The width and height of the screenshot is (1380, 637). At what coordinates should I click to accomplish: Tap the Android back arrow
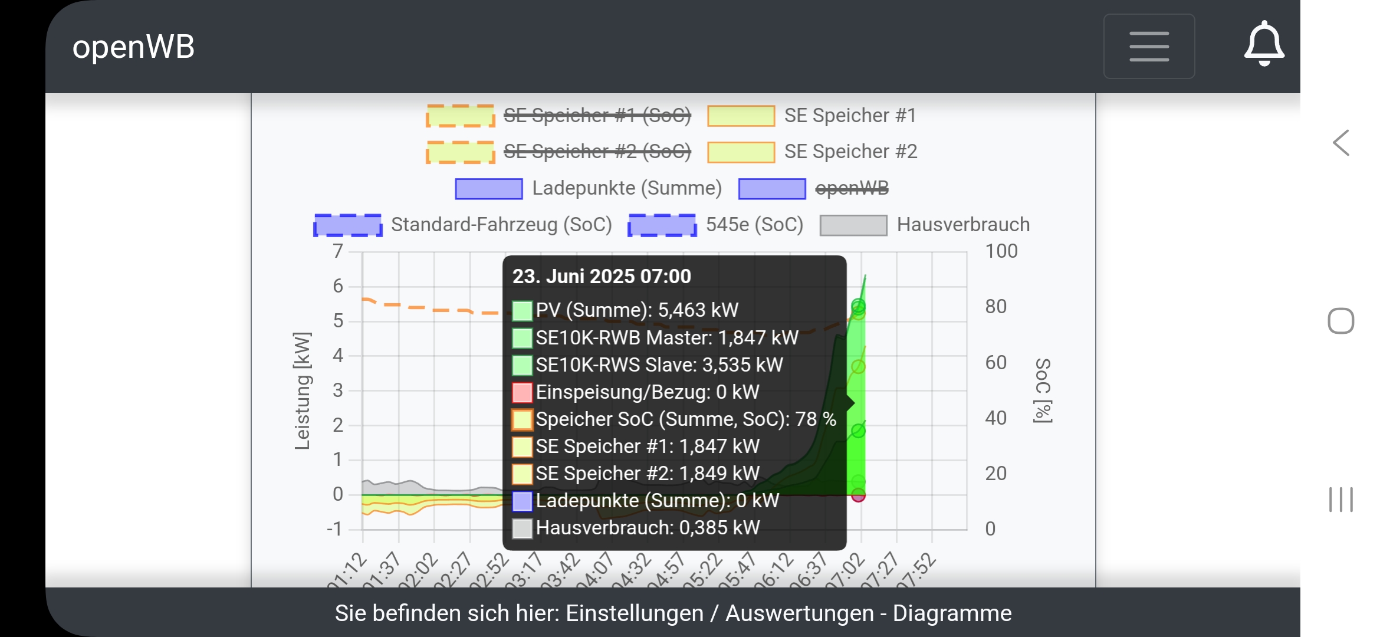(x=1341, y=143)
